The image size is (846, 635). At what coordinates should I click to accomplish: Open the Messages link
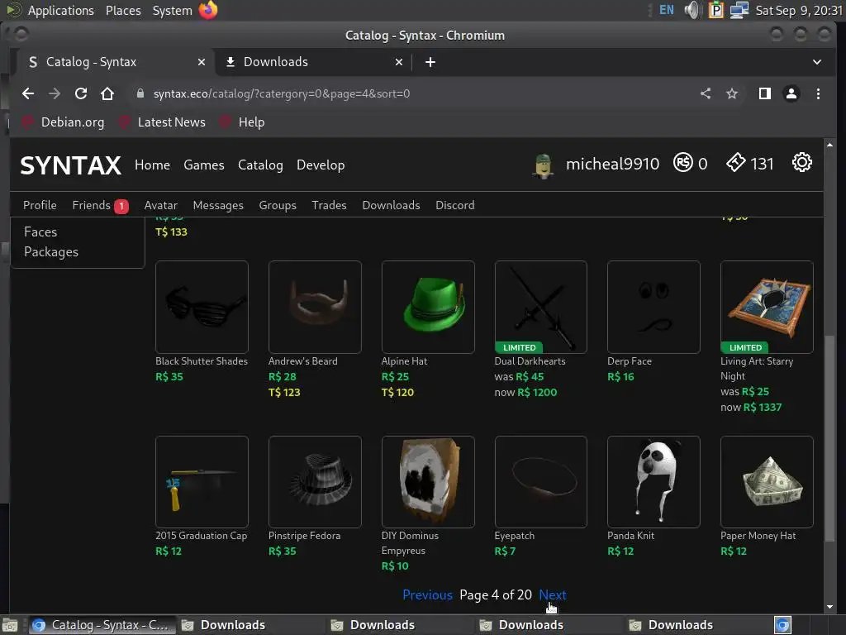point(218,205)
